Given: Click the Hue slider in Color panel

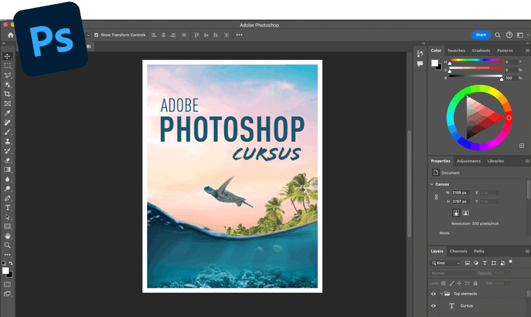Looking at the screenshot, I should [x=476, y=60].
